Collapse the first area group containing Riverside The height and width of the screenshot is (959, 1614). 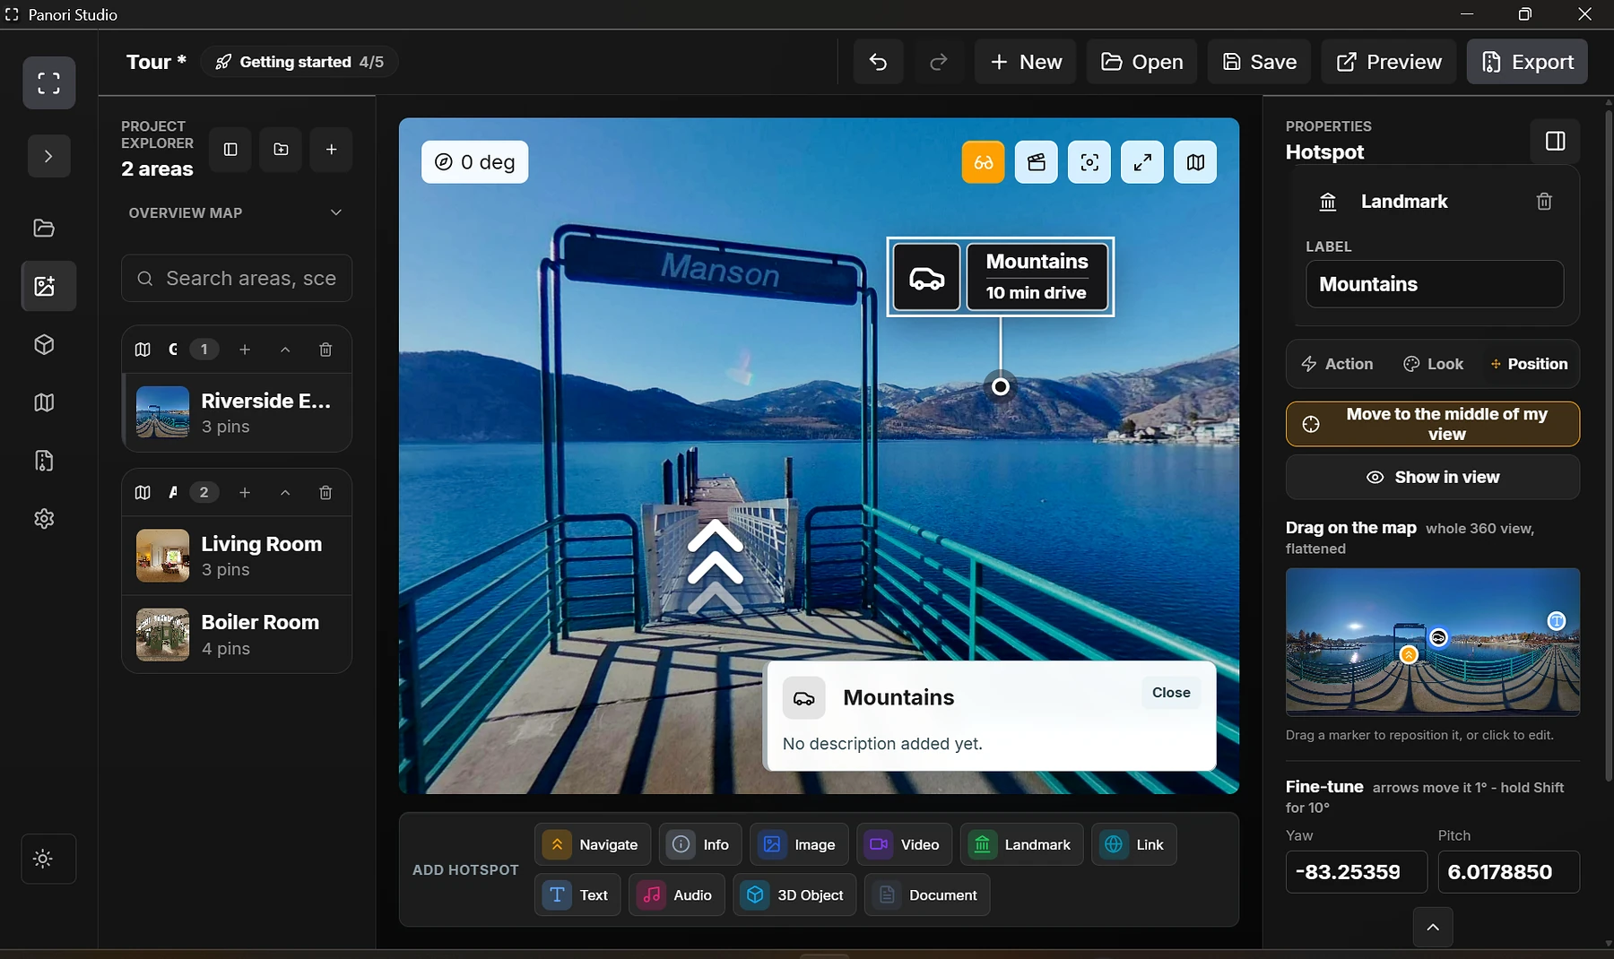point(285,350)
